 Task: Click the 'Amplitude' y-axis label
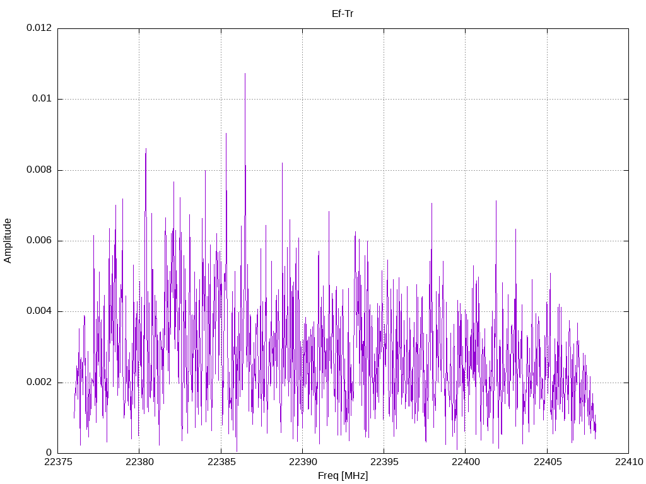(x=8, y=241)
